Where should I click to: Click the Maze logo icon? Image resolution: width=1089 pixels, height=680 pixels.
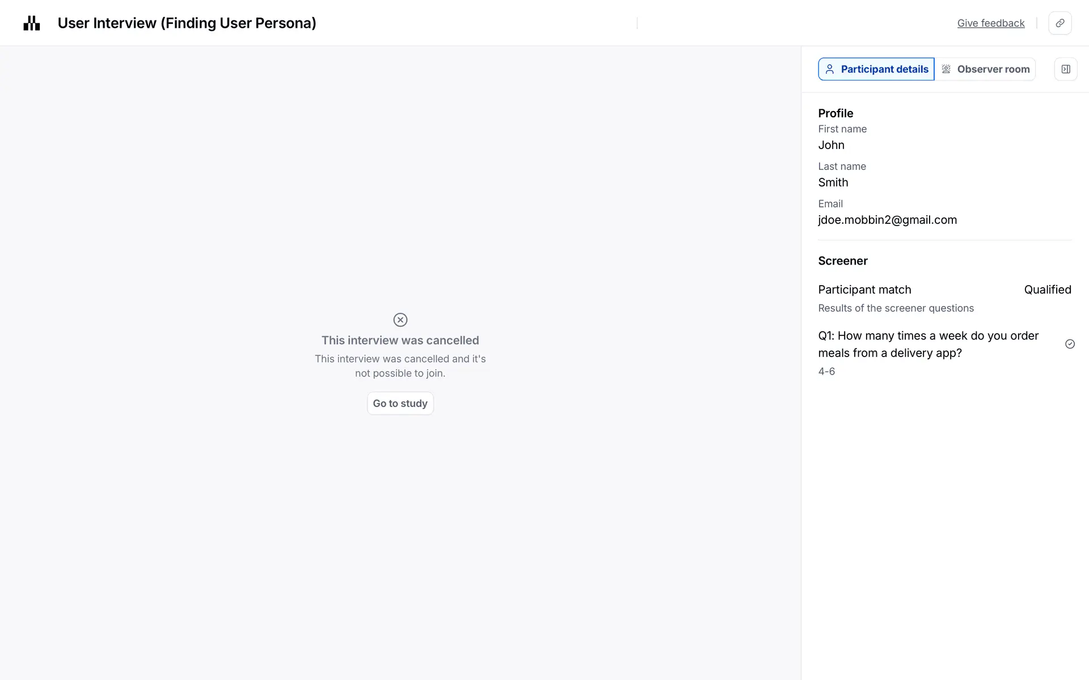pyautogui.click(x=32, y=23)
